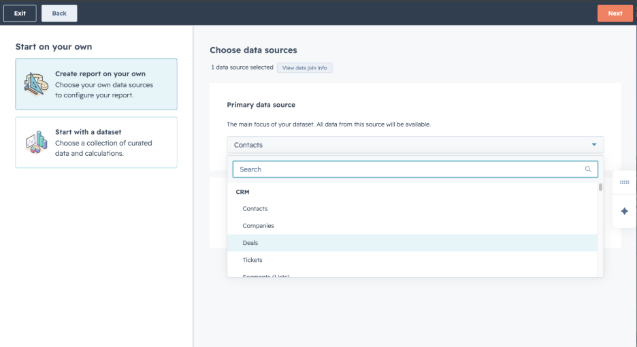This screenshot has width=637, height=347.
Task: Open the AI sparkle assistant icon
Action: point(624,212)
